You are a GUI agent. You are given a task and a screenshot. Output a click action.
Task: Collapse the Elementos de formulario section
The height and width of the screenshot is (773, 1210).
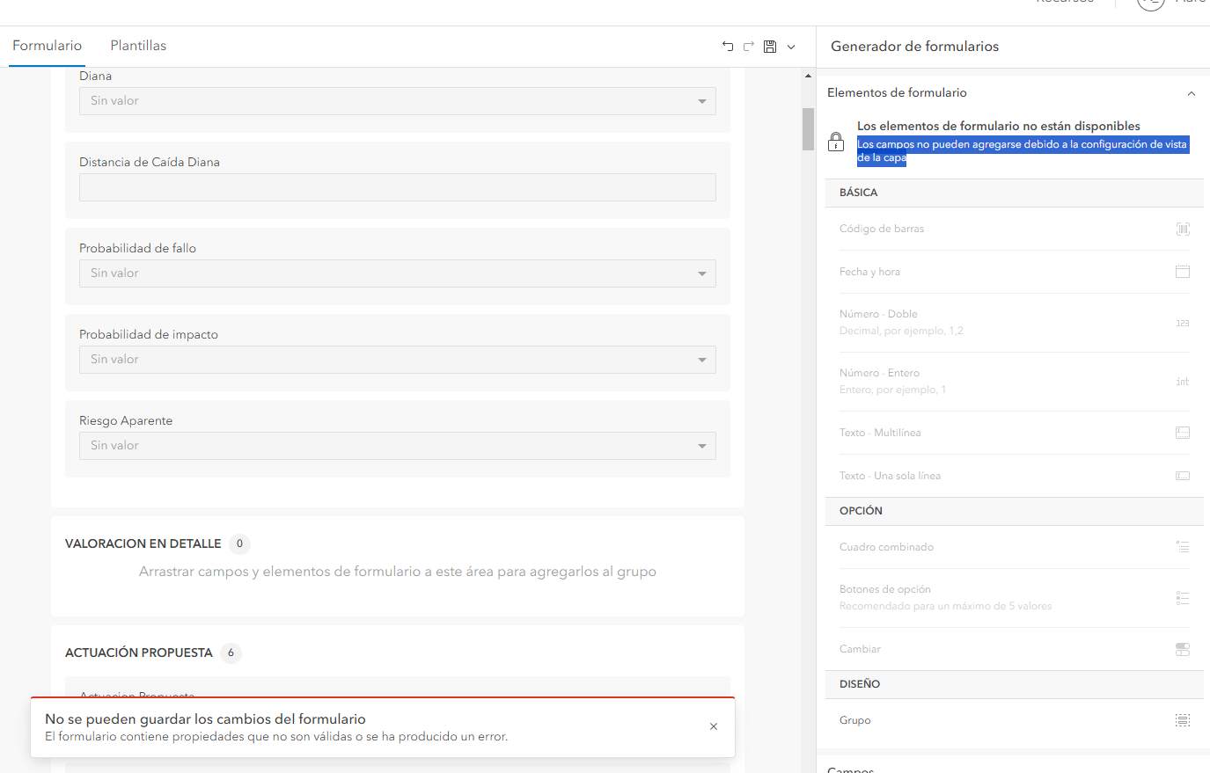1192,93
